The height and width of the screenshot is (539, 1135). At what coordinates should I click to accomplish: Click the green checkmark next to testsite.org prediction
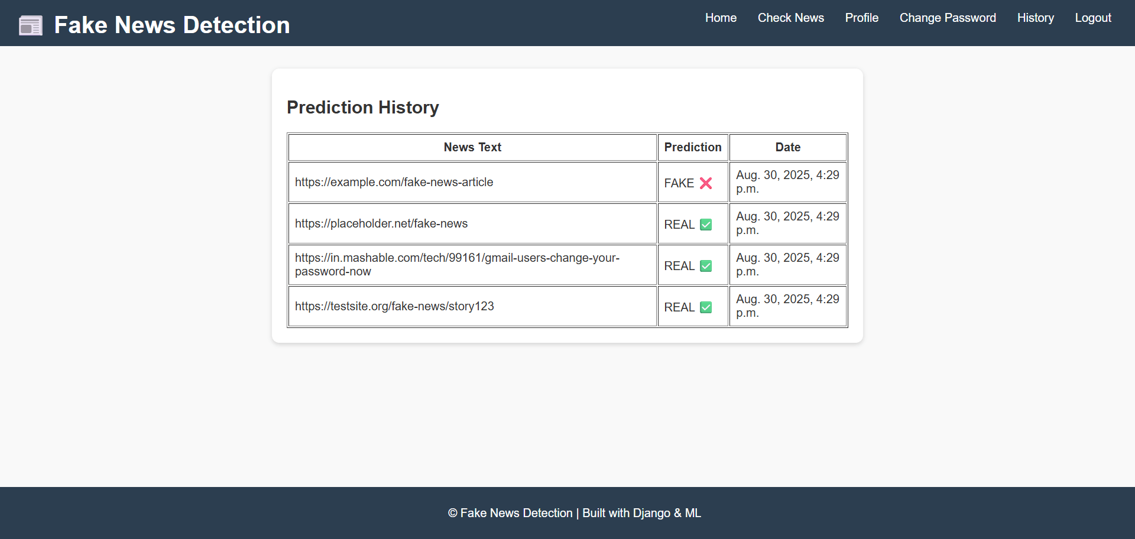point(706,307)
